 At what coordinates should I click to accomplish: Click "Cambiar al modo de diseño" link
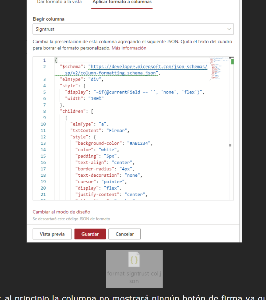[x=61, y=212]
